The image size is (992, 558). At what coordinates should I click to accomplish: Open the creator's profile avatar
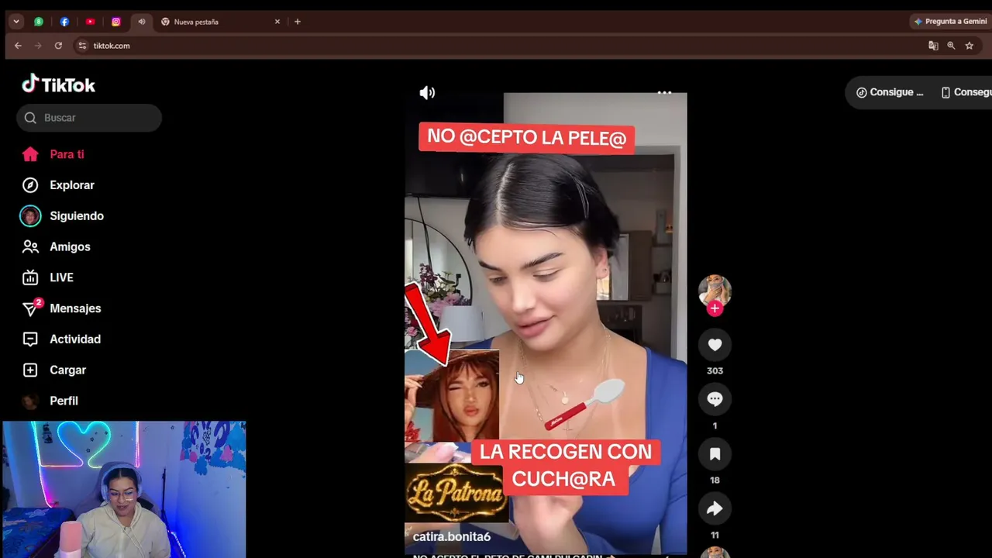pyautogui.click(x=715, y=290)
